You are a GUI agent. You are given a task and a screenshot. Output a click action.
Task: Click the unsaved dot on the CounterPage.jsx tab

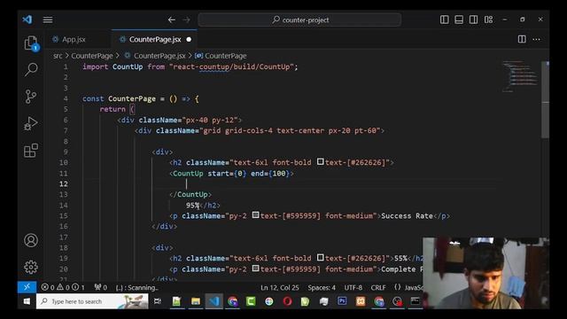coord(189,39)
